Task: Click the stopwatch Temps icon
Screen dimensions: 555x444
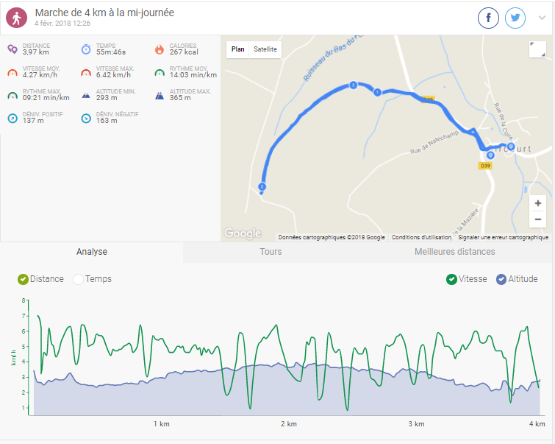Action: [x=86, y=49]
